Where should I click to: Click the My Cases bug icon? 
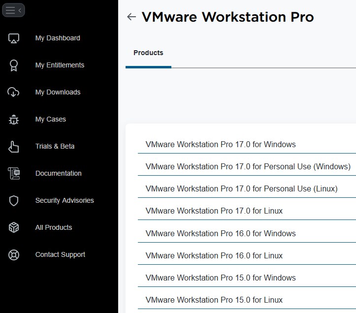point(14,120)
